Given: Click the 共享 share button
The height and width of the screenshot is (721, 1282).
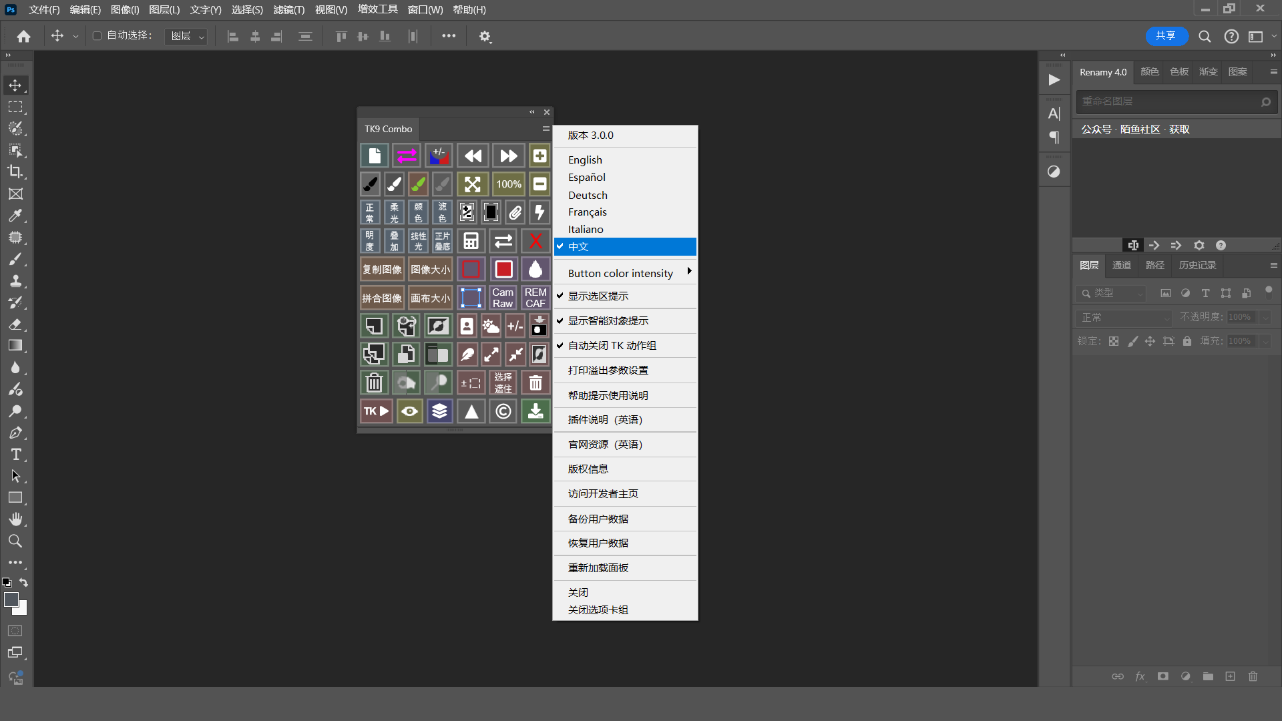Looking at the screenshot, I should pyautogui.click(x=1166, y=36).
